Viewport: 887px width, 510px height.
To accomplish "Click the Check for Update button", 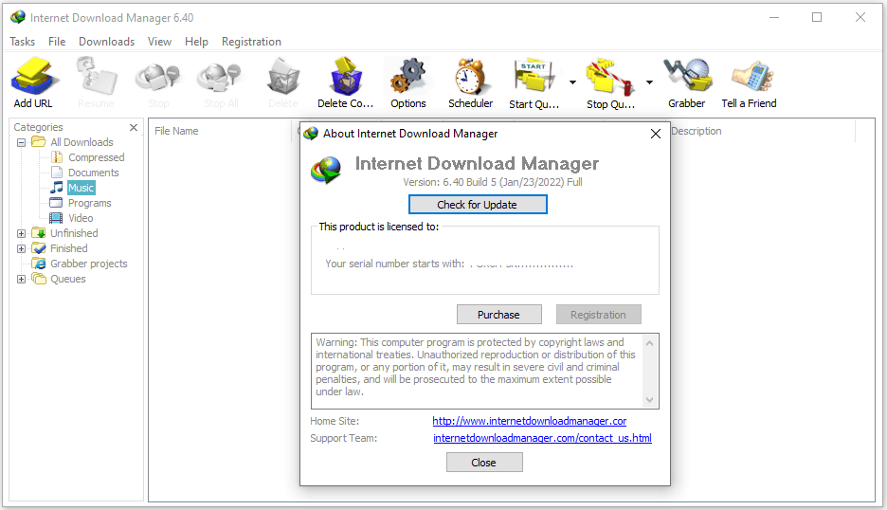I will point(478,205).
